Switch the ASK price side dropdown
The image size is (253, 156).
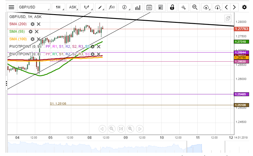pos(73,7)
